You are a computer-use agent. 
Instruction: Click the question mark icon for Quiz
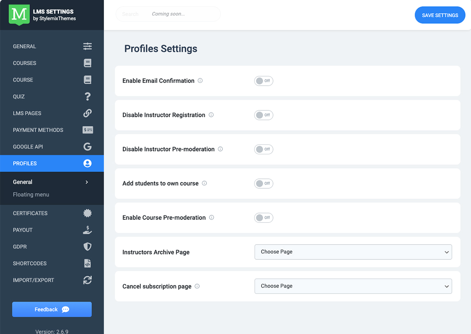coord(87,96)
